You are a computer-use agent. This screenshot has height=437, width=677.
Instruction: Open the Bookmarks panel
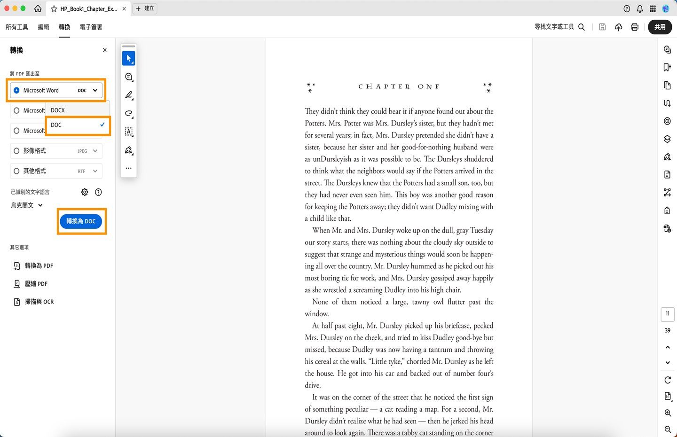[x=667, y=67]
